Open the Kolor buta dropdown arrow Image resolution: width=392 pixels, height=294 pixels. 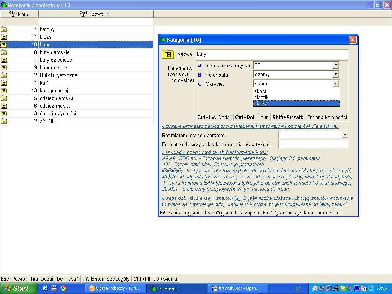(x=336, y=75)
